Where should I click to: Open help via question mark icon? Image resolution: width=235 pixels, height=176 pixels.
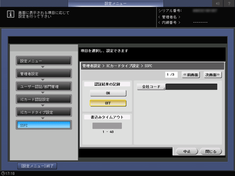[x=229, y=3]
